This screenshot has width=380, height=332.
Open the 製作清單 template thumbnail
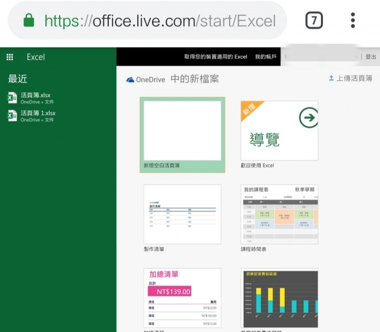click(183, 214)
